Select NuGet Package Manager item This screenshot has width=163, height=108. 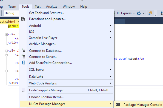(x=67, y=104)
